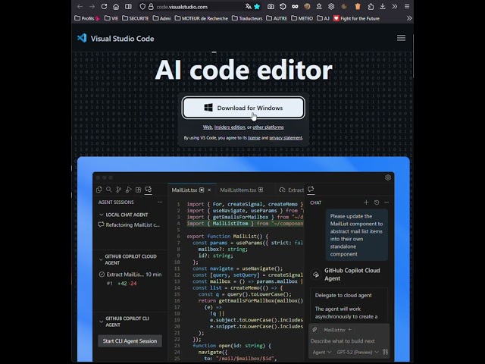Screen dimensions: 485x364
Task: Click the orange trash extension icon
Action: click(x=358, y=7)
